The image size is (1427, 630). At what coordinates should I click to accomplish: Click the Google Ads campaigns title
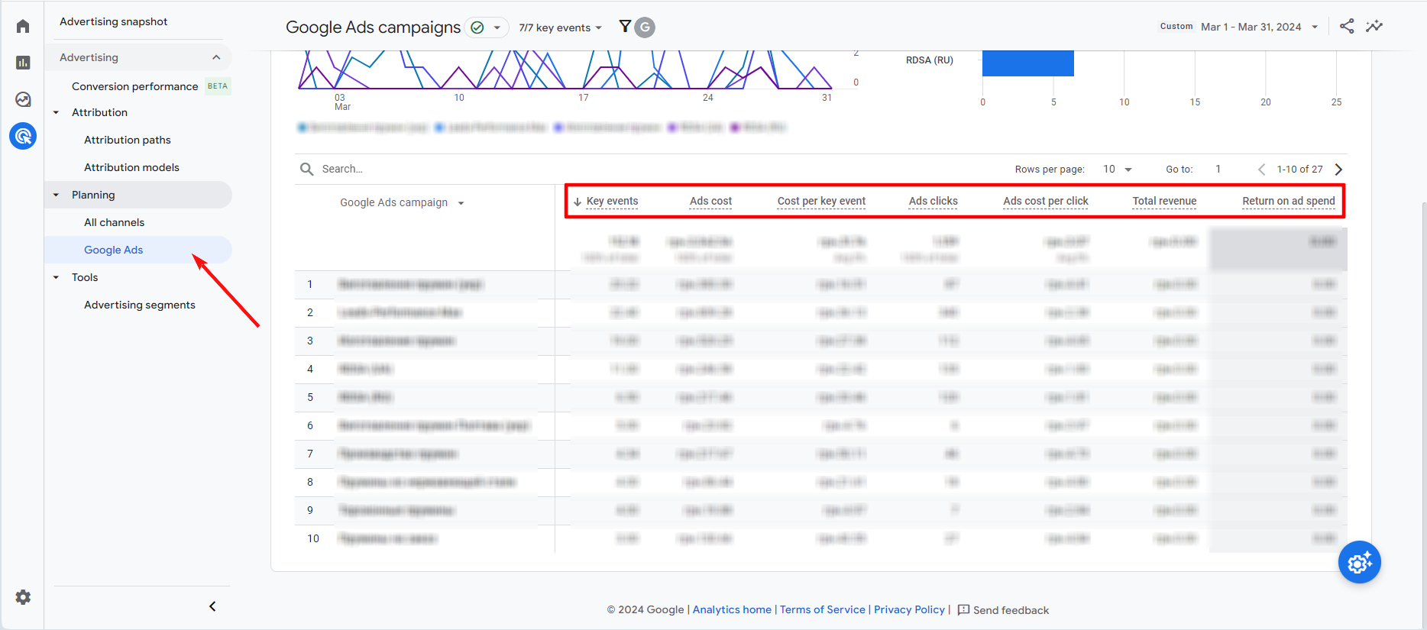[373, 27]
